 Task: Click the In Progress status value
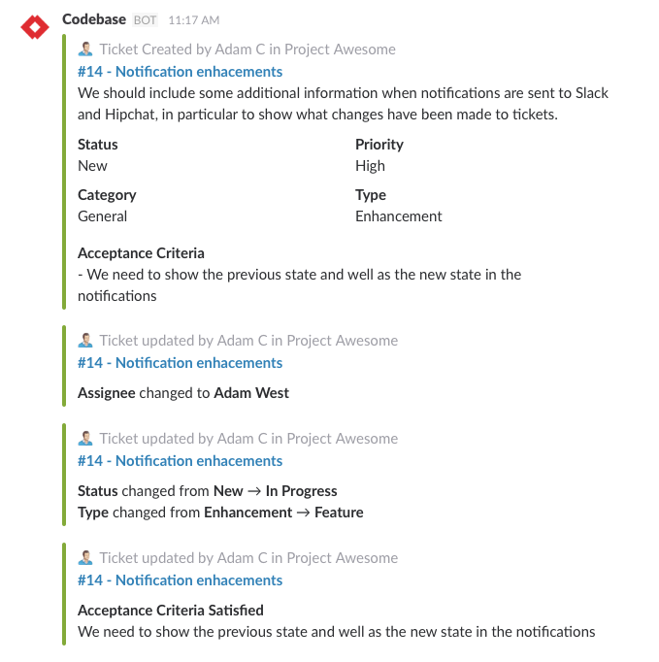click(x=301, y=491)
